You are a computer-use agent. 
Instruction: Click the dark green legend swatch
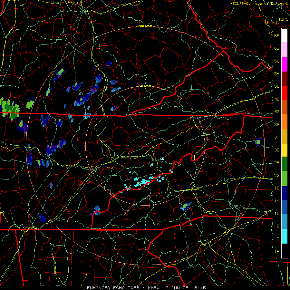coord(285,164)
